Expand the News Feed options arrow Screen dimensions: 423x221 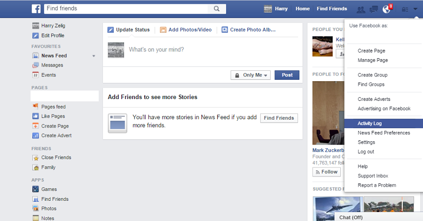(x=94, y=56)
